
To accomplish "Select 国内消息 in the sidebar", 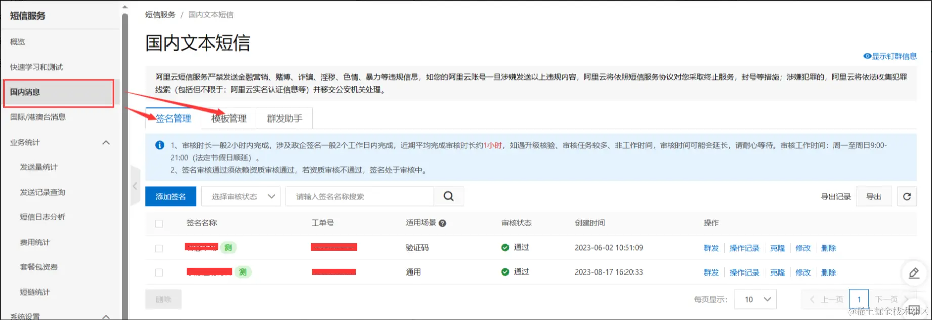I will (59, 93).
